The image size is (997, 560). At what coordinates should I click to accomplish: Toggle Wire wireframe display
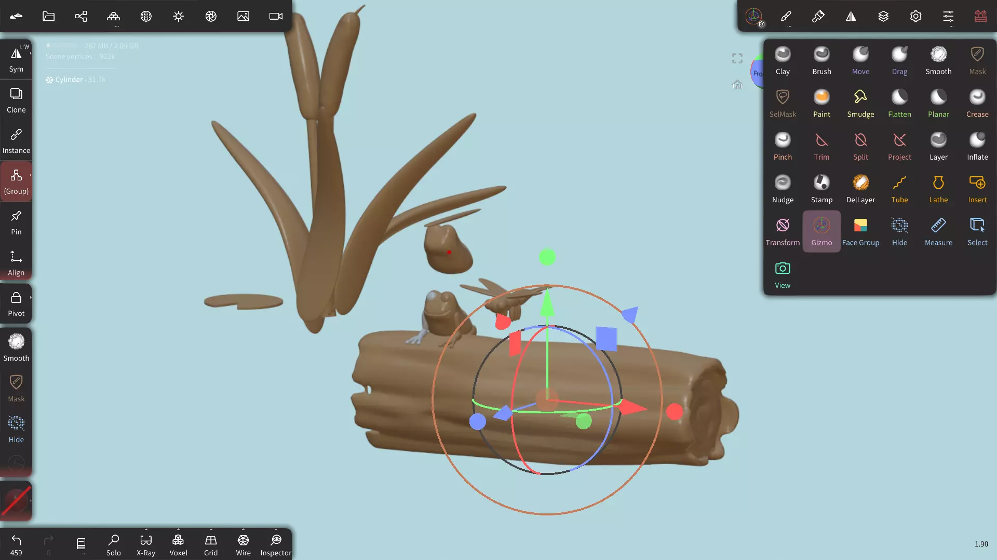pyautogui.click(x=243, y=544)
